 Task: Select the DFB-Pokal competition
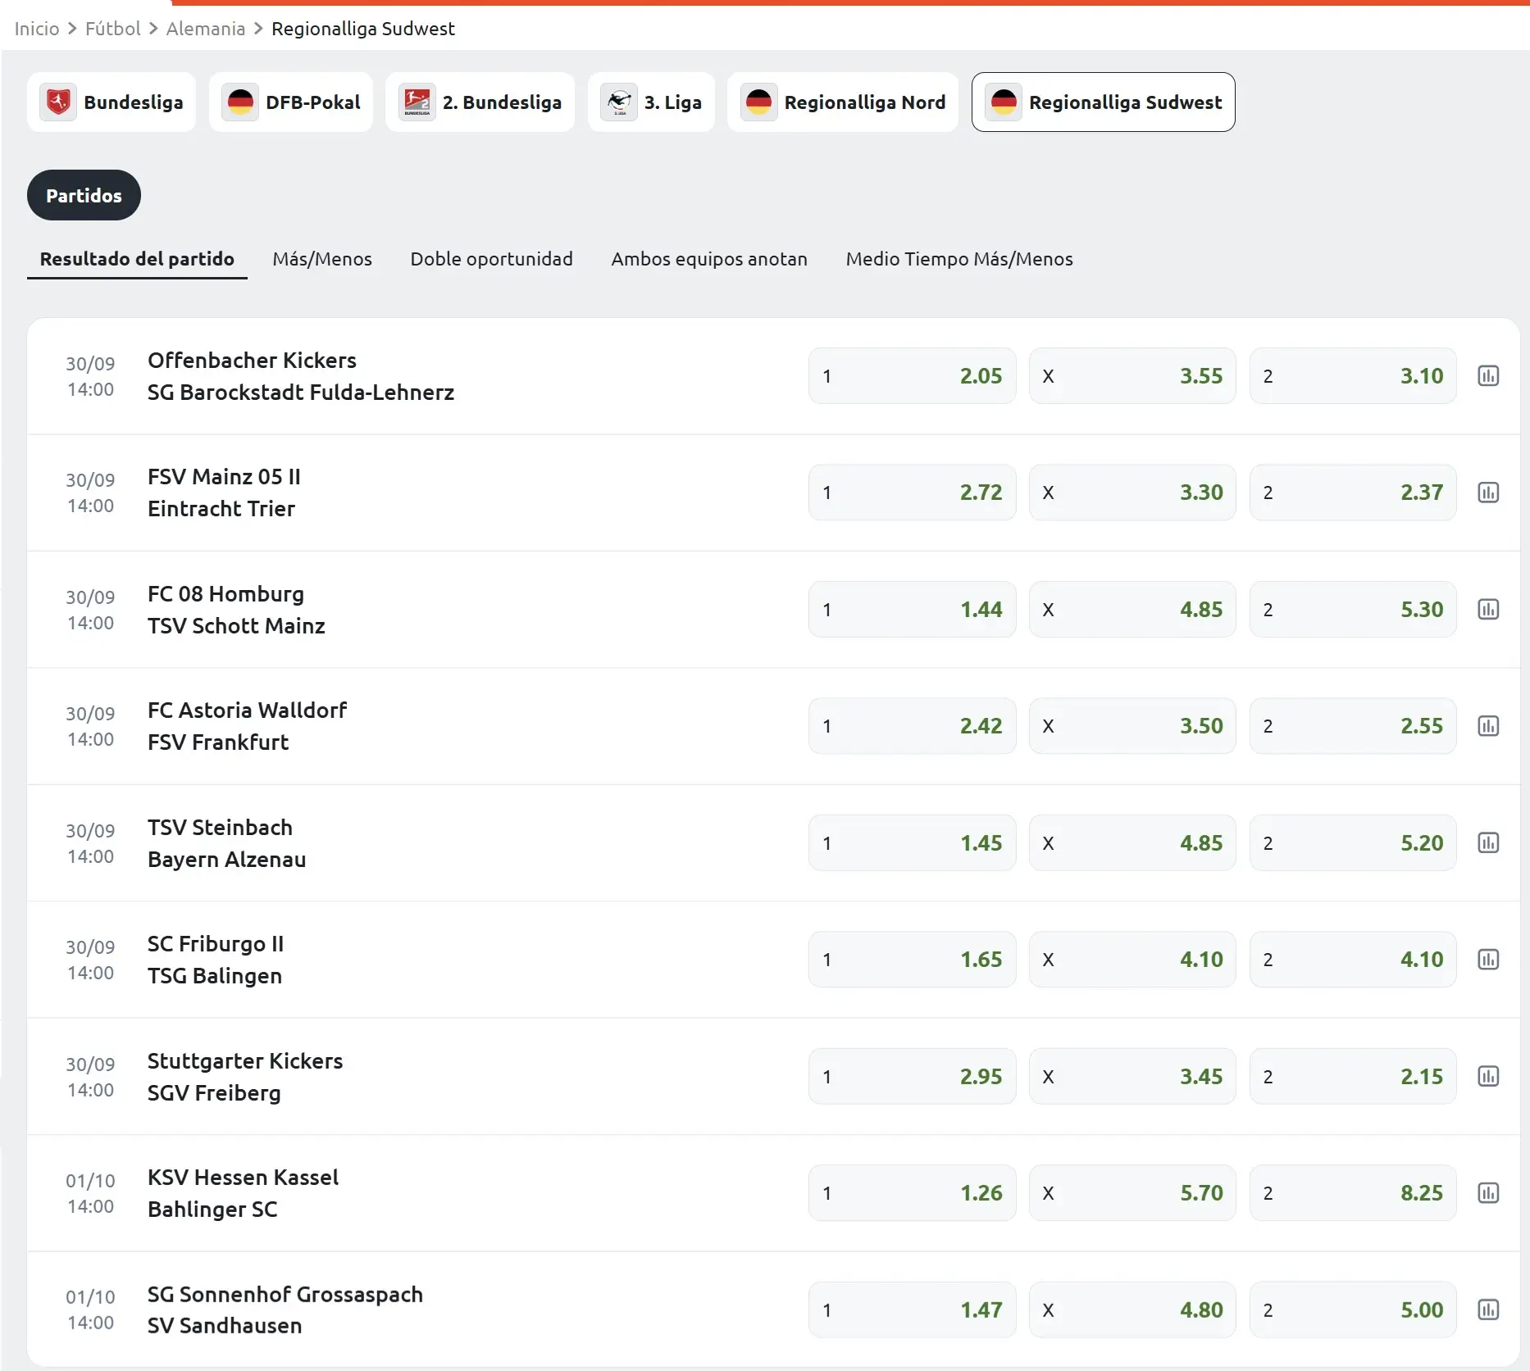[x=291, y=102]
